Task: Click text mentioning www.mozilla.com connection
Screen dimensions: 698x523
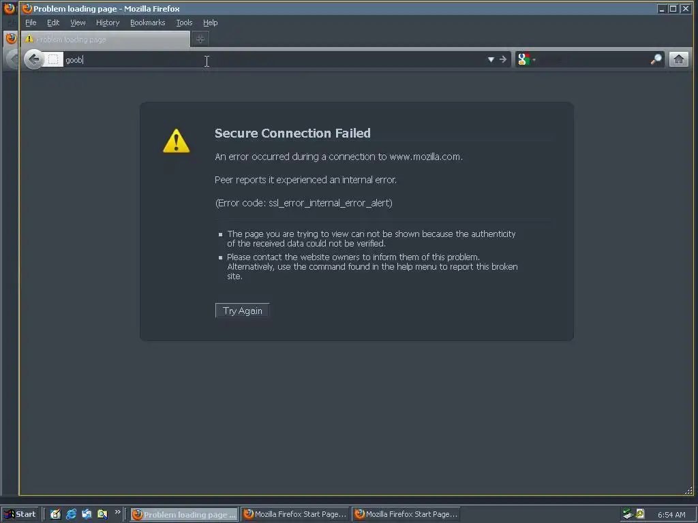Action: [x=339, y=157]
